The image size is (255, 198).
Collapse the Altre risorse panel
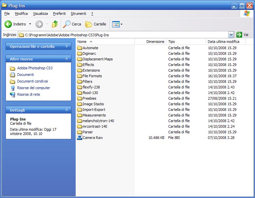point(66,59)
